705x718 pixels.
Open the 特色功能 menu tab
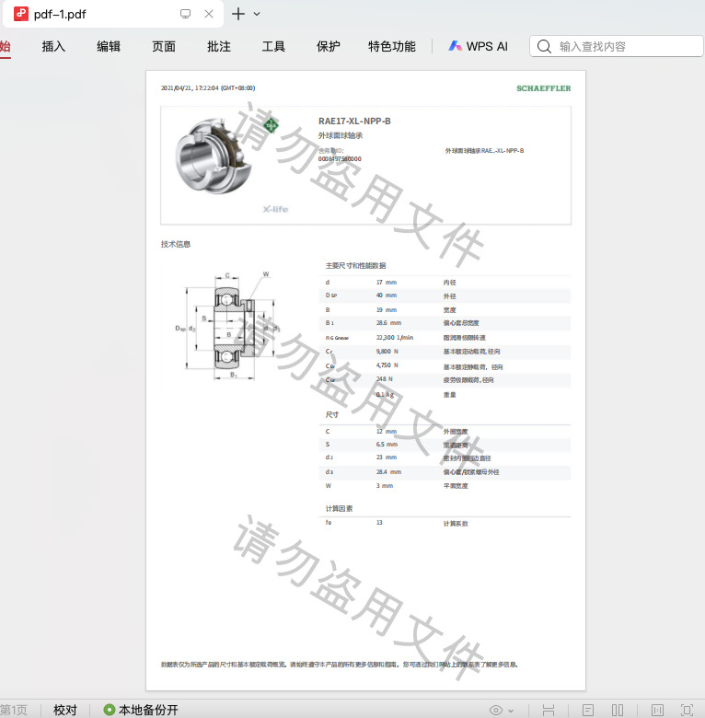[x=392, y=46]
